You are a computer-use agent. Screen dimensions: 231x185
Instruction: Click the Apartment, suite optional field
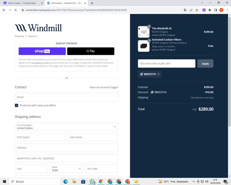(x=66, y=158)
